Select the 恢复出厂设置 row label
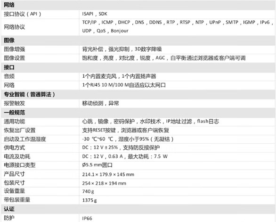276x222 pixels. tap(20, 131)
